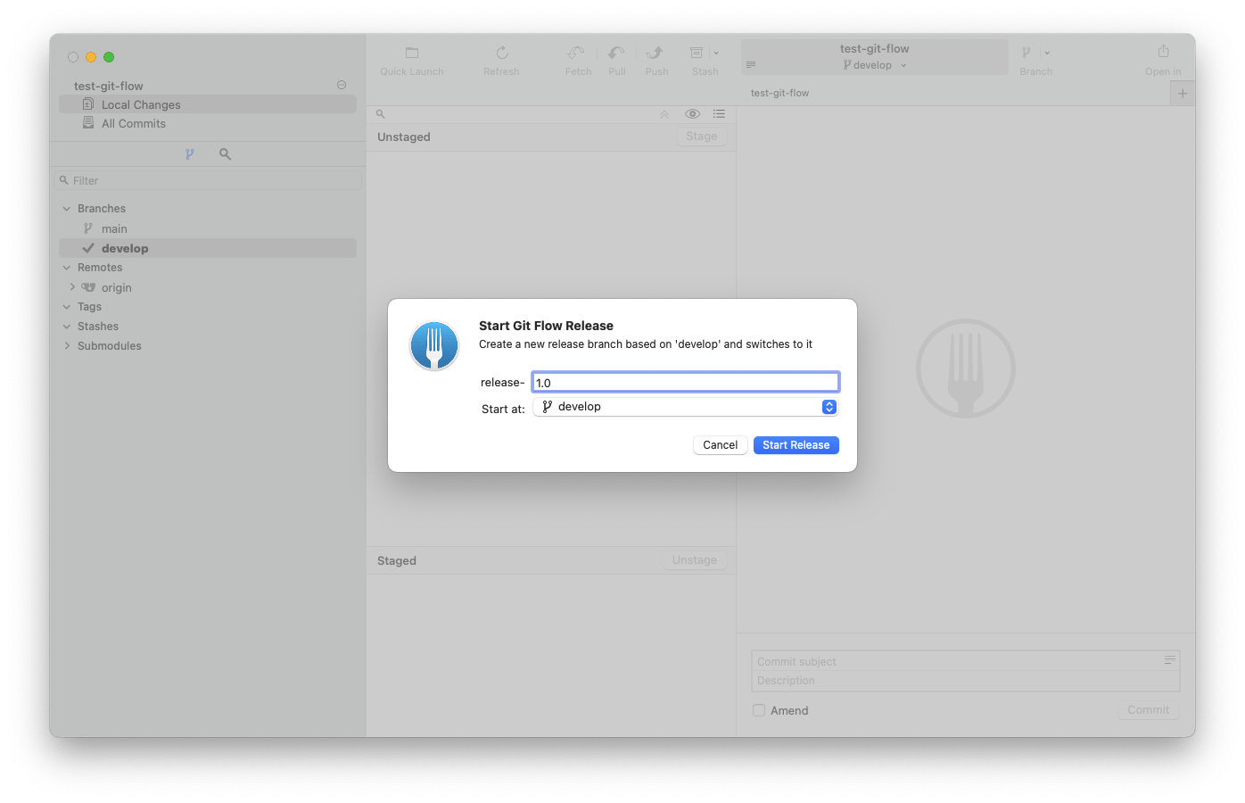Select Local Changes in sidebar

tap(140, 104)
